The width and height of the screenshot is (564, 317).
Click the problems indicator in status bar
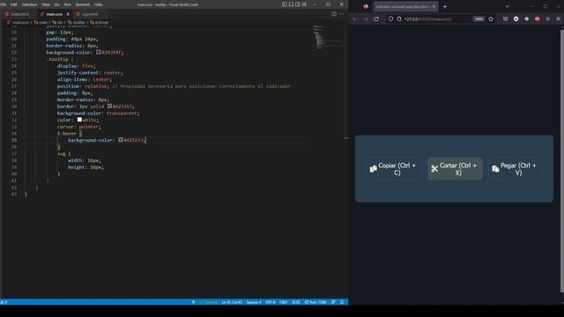(x=4, y=302)
